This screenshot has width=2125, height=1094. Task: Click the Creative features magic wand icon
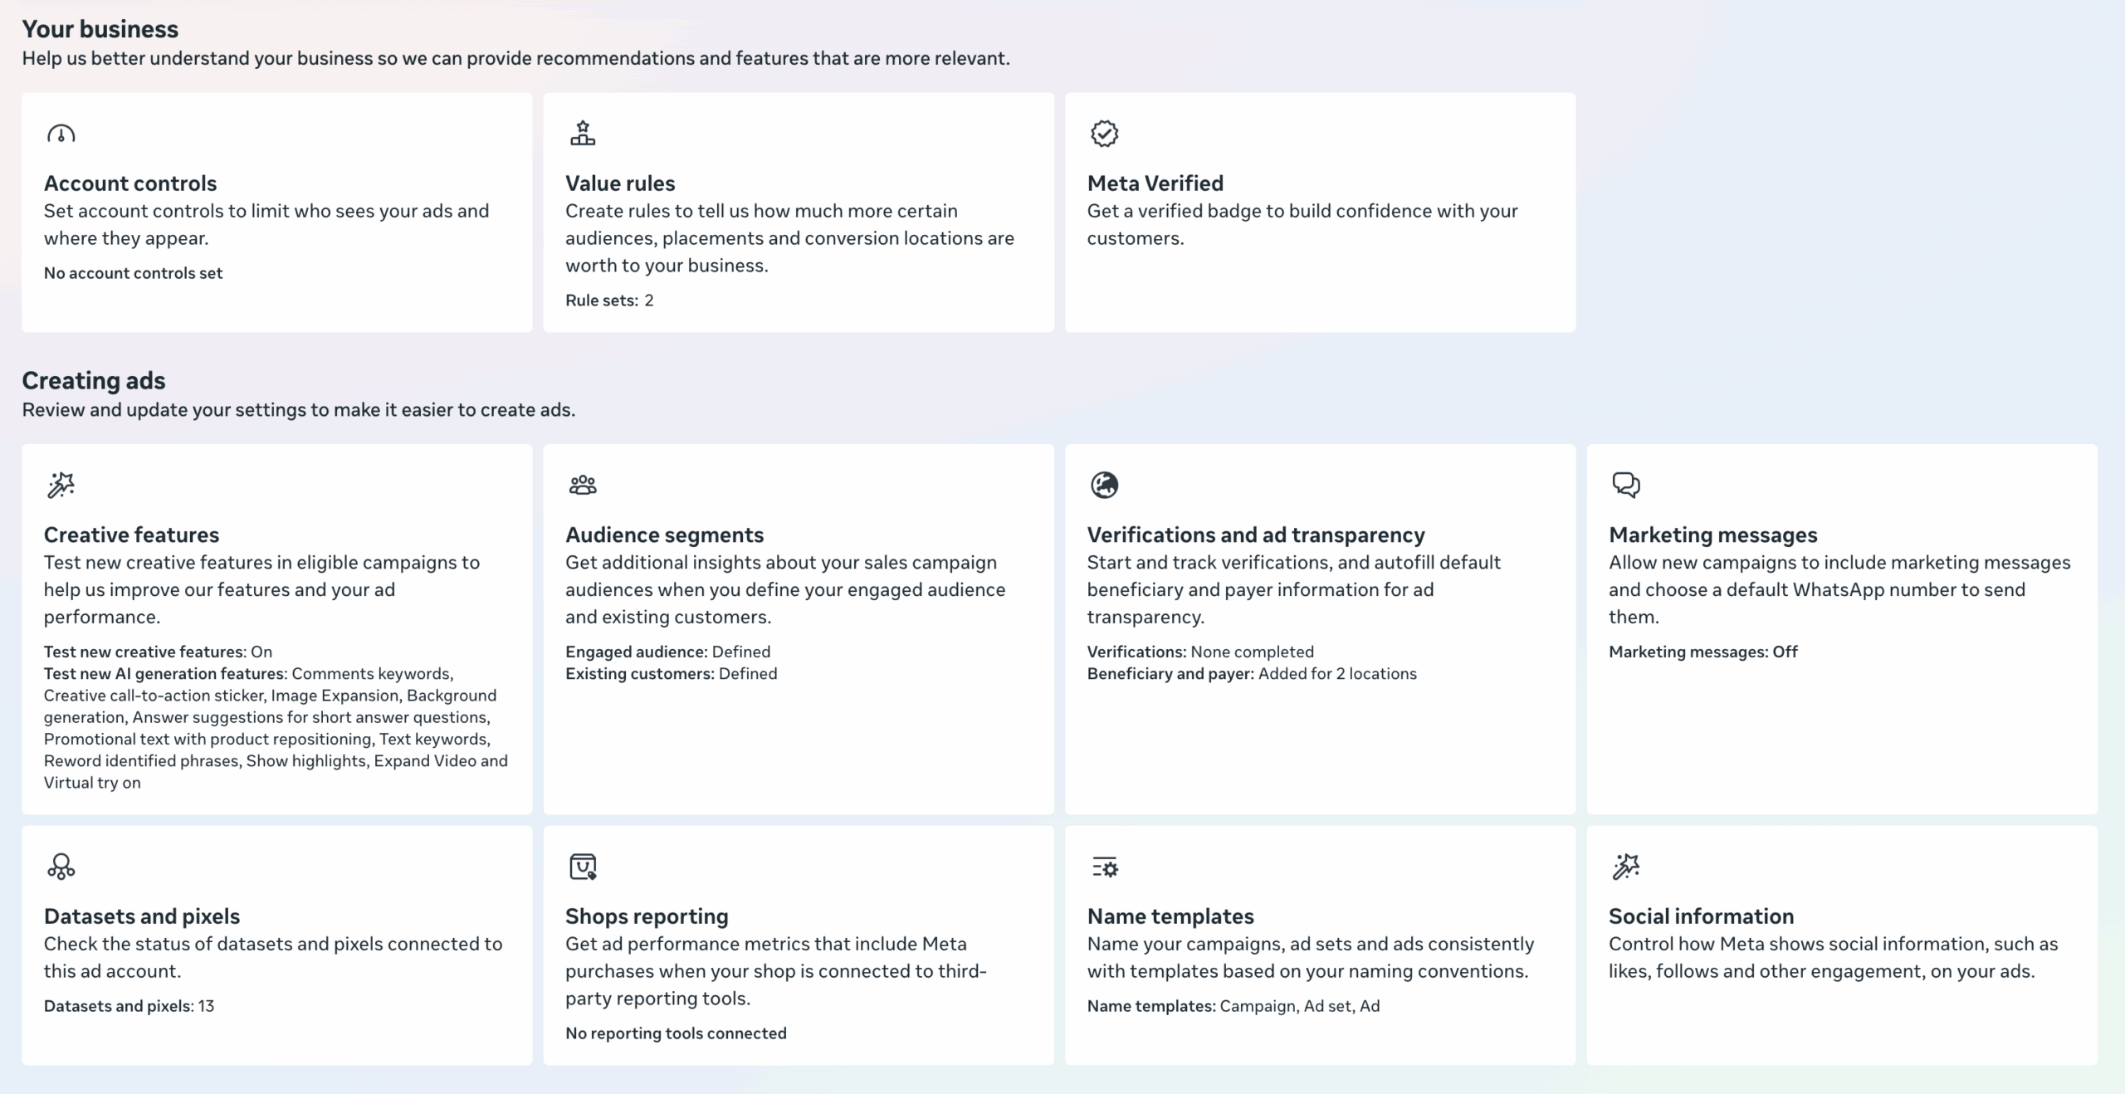click(61, 485)
